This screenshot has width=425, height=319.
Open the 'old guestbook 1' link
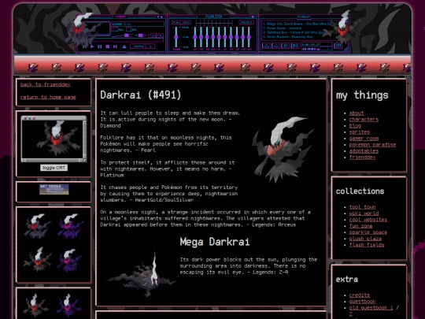[x=371, y=308]
